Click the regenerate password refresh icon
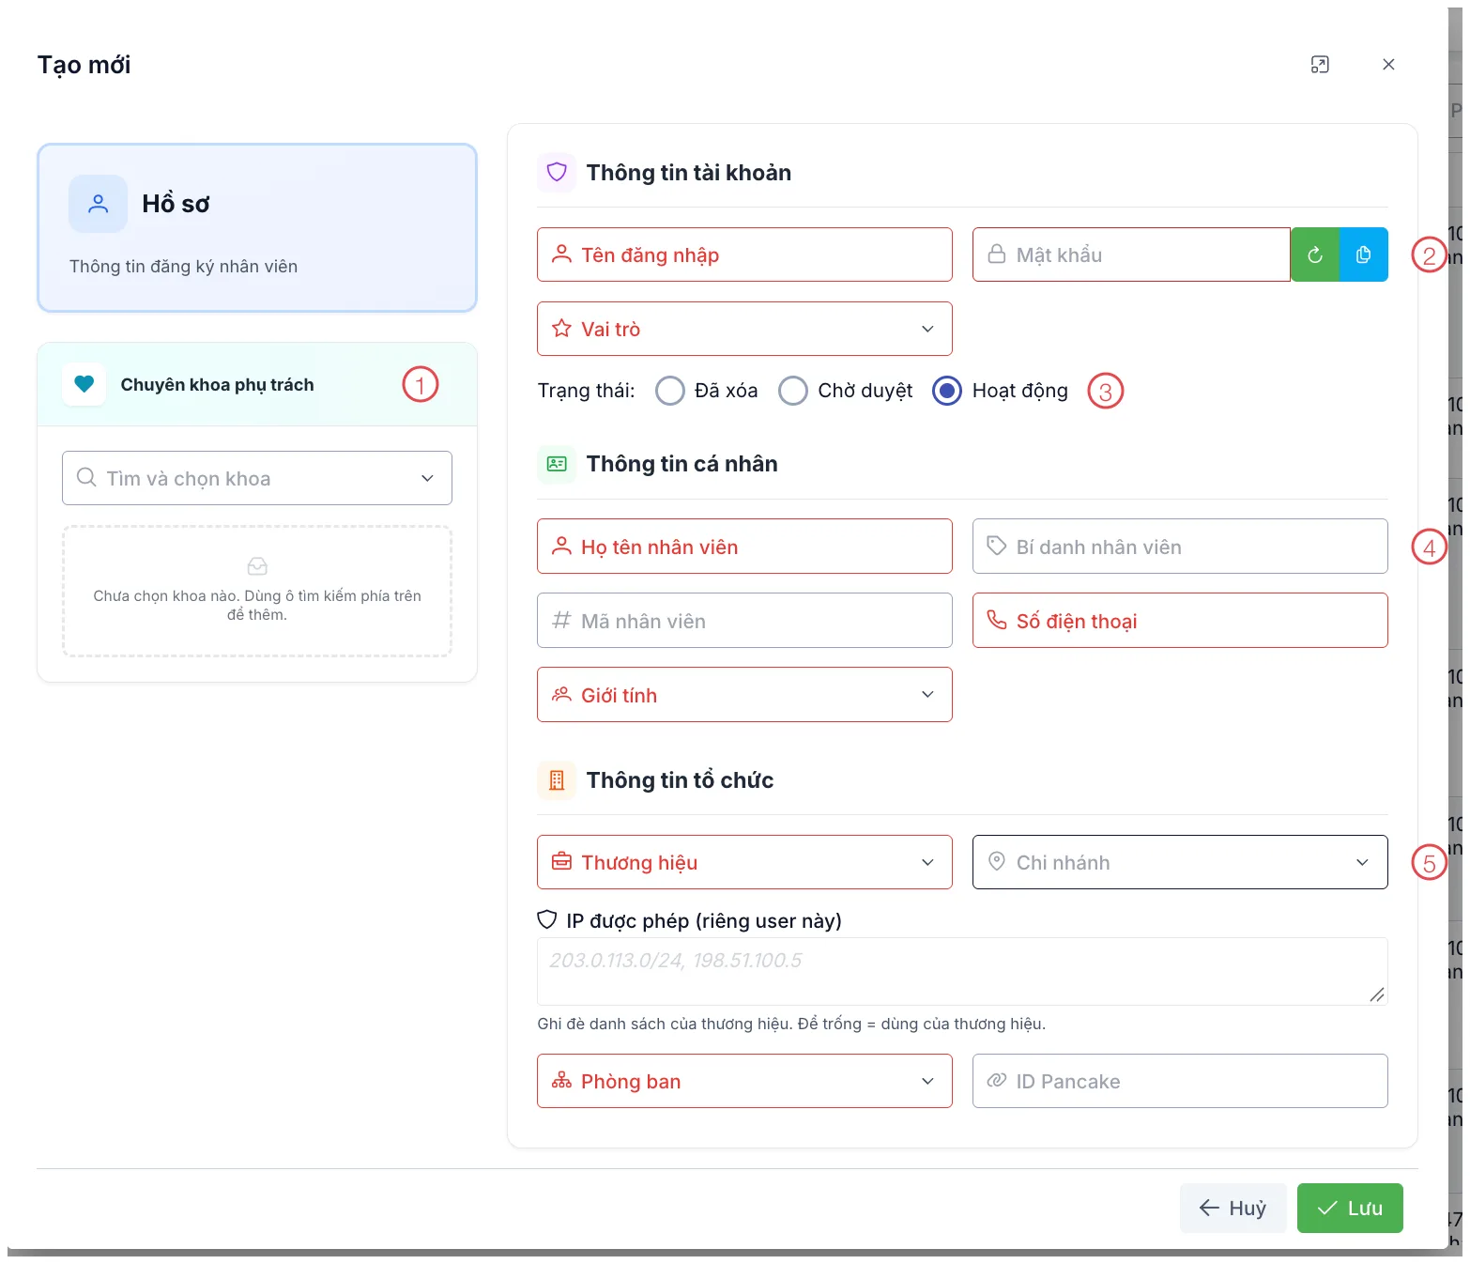Viewport: 1470px width, 1264px height. pyautogui.click(x=1315, y=254)
